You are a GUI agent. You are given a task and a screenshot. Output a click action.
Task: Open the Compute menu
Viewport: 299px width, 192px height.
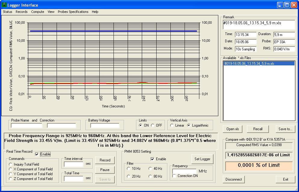tap(38, 12)
